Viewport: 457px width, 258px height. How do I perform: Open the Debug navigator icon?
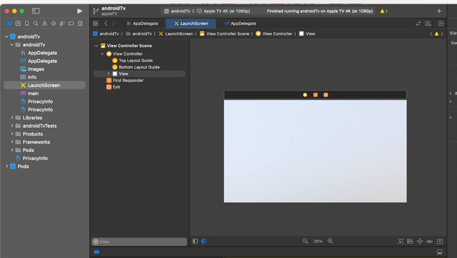pos(62,24)
